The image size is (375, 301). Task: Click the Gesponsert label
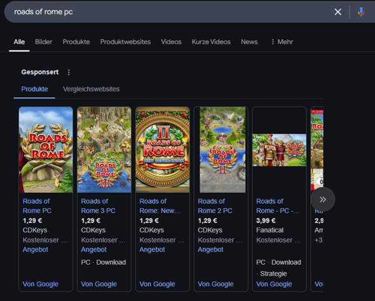[x=40, y=72]
